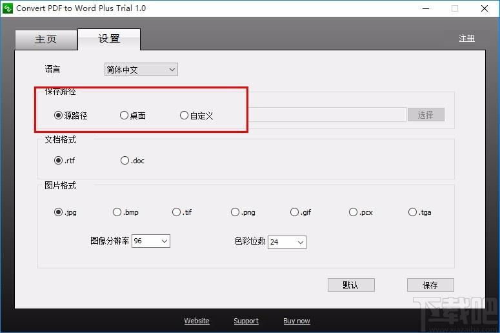This screenshot has width=500, height=333.
Task: Choose .jpg image format
Action: 65,212
